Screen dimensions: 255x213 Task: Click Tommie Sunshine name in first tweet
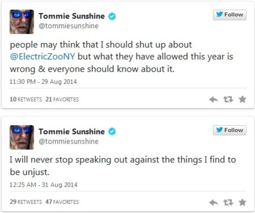72,16
